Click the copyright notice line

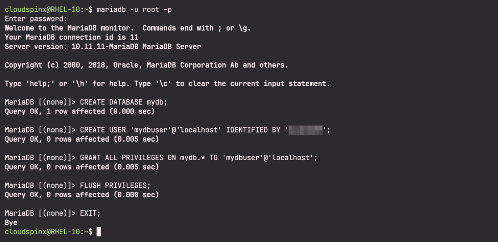coord(146,65)
